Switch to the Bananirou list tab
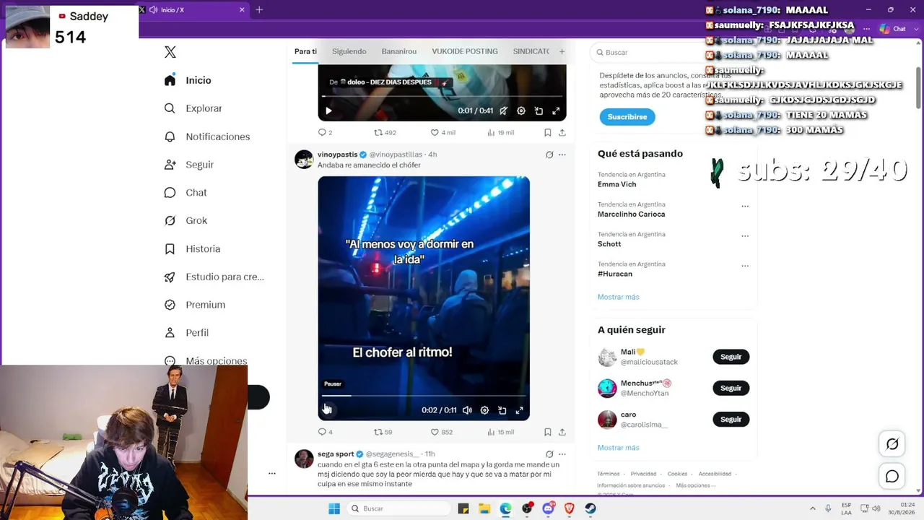 (x=399, y=51)
